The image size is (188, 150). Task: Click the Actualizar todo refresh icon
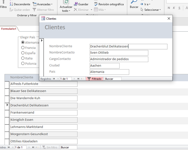(x=66, y=2)
